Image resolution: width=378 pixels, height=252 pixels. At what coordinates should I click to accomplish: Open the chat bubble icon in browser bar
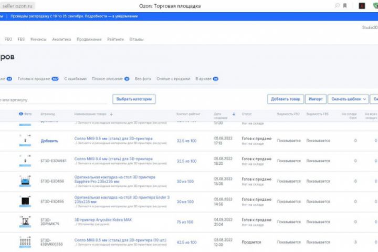tap(338, 6)
